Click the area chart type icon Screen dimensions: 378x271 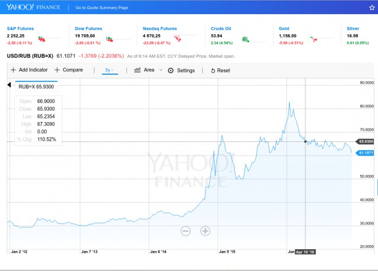[138, 70]
